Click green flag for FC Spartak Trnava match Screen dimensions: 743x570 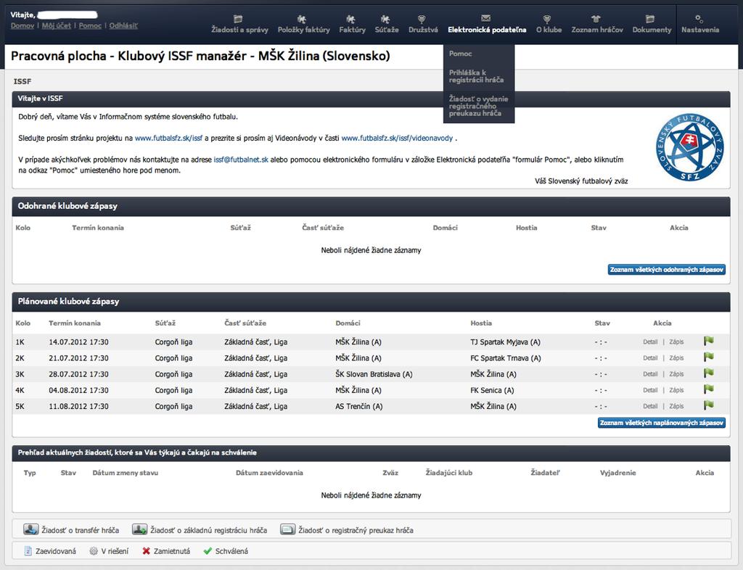tap(709, 357)
